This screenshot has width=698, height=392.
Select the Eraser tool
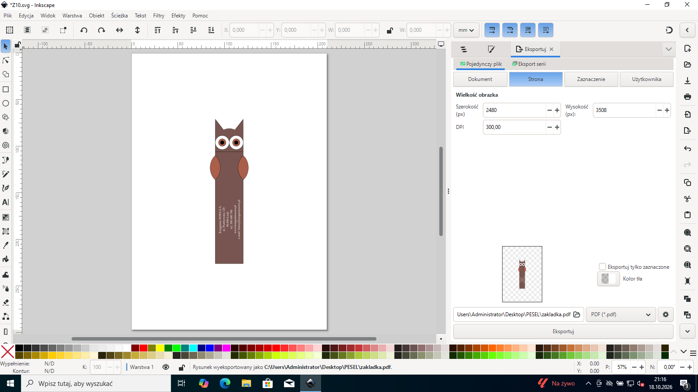pos(6,302)
